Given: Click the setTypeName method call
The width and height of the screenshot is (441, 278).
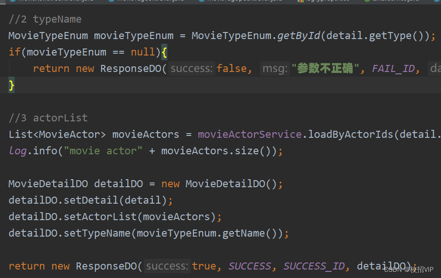Looking at the screenshot, I should [x=97, y=233].
